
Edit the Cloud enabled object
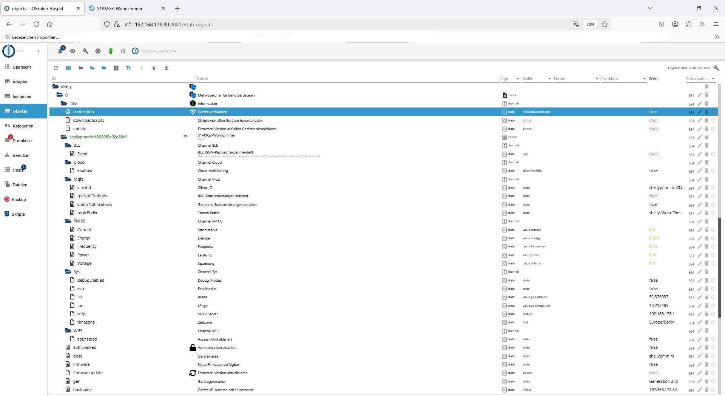pyautogui.click(x=700, y=170)
